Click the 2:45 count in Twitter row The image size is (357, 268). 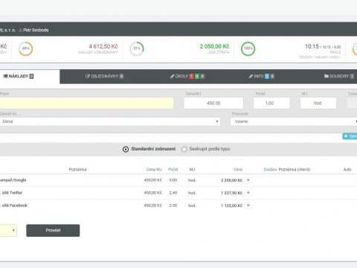(x=173, y=193)
